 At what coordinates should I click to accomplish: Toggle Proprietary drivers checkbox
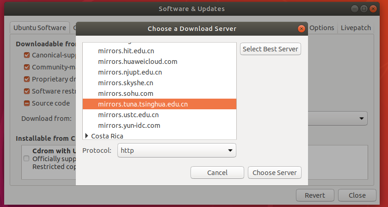(27, 79)
